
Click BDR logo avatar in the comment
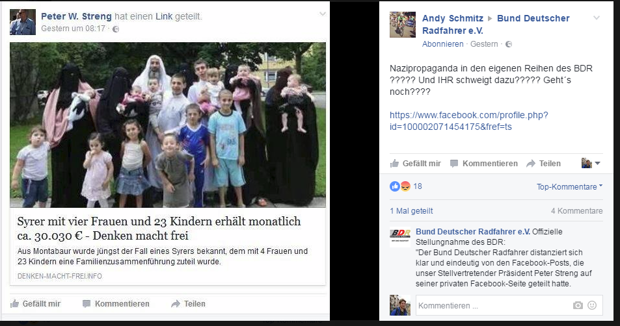tap(400, 238)
